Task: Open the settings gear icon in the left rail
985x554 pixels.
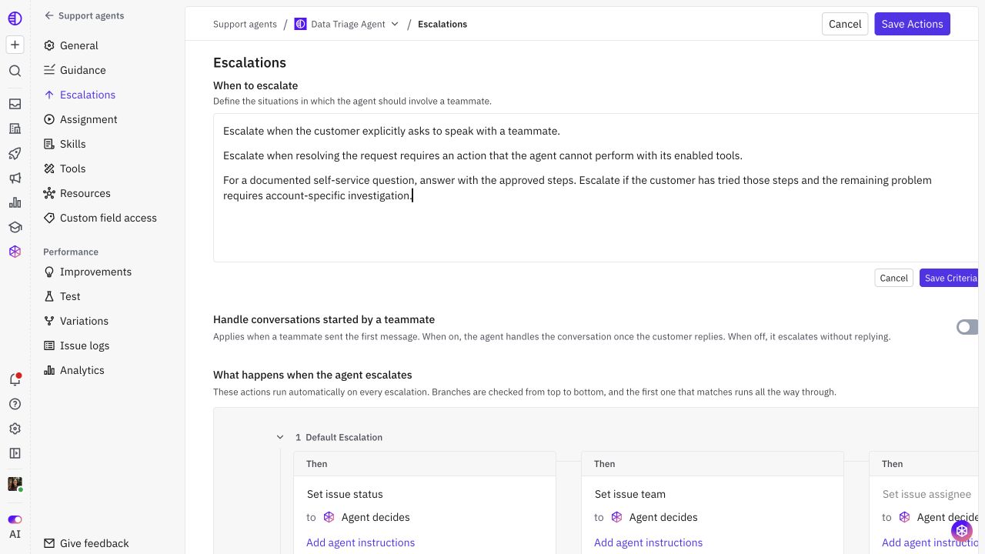Action: click(x=15, y=429)
